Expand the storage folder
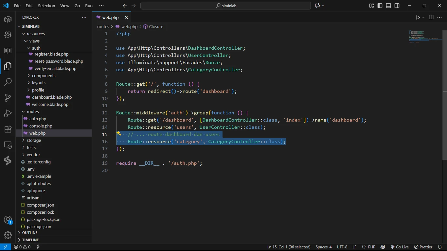The height and width of the screenshot is (251, 447). (x=34, y=140)
